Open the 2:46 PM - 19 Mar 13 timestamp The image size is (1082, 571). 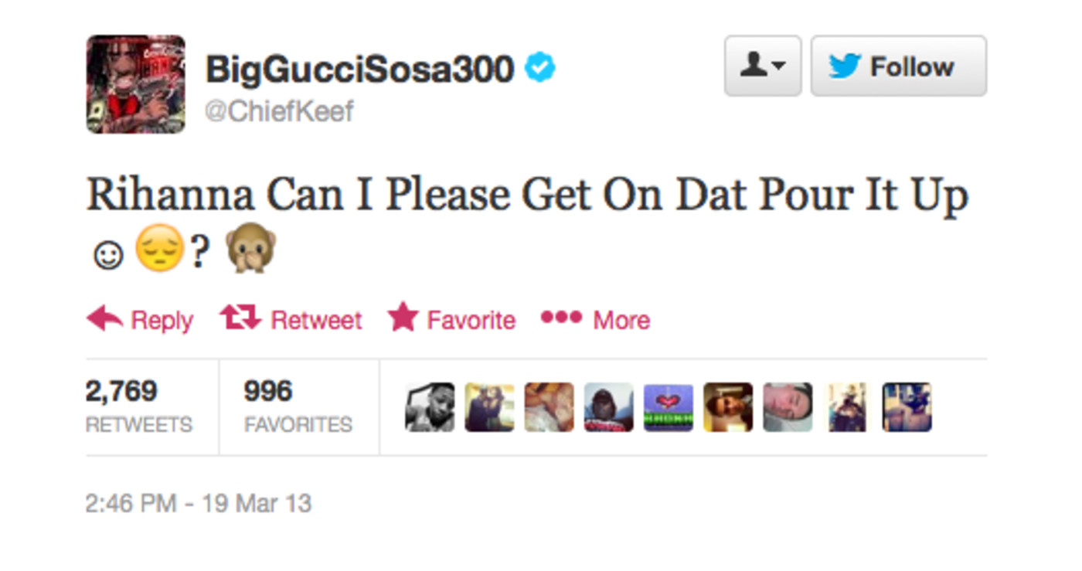199,504
